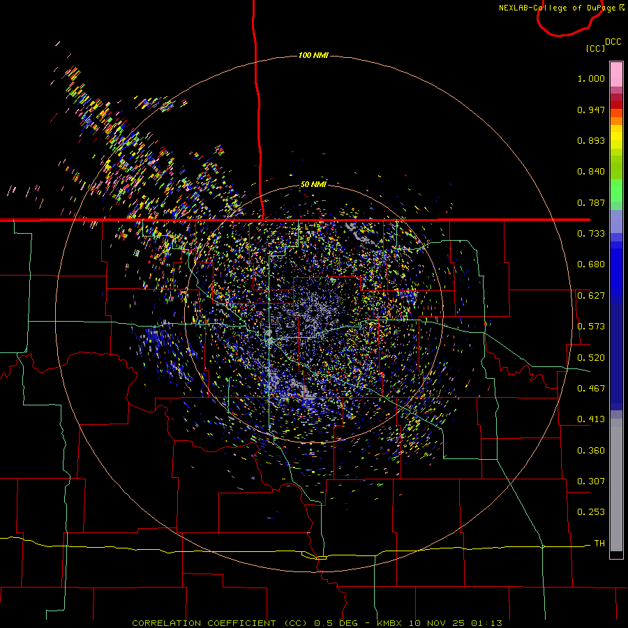This screenshot has height=628, width=628.
Task: Click the 0.5 DEG elevation text
Action: tap(336, 623)
